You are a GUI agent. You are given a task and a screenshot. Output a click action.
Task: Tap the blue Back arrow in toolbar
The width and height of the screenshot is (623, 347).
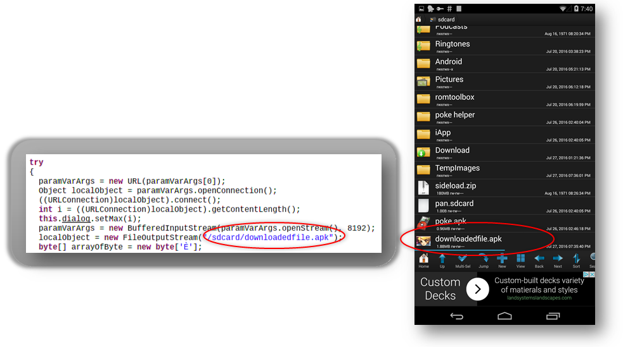tap(539, 260)
